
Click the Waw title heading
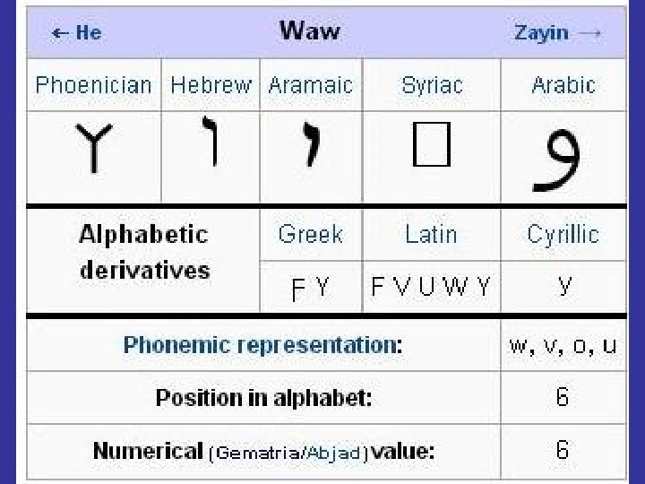310,30
